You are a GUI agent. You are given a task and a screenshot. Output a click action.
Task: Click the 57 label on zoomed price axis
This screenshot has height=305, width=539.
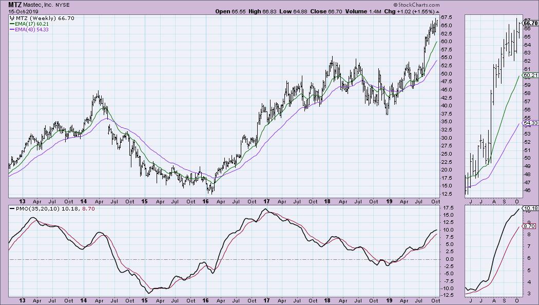tap(527, 102)
